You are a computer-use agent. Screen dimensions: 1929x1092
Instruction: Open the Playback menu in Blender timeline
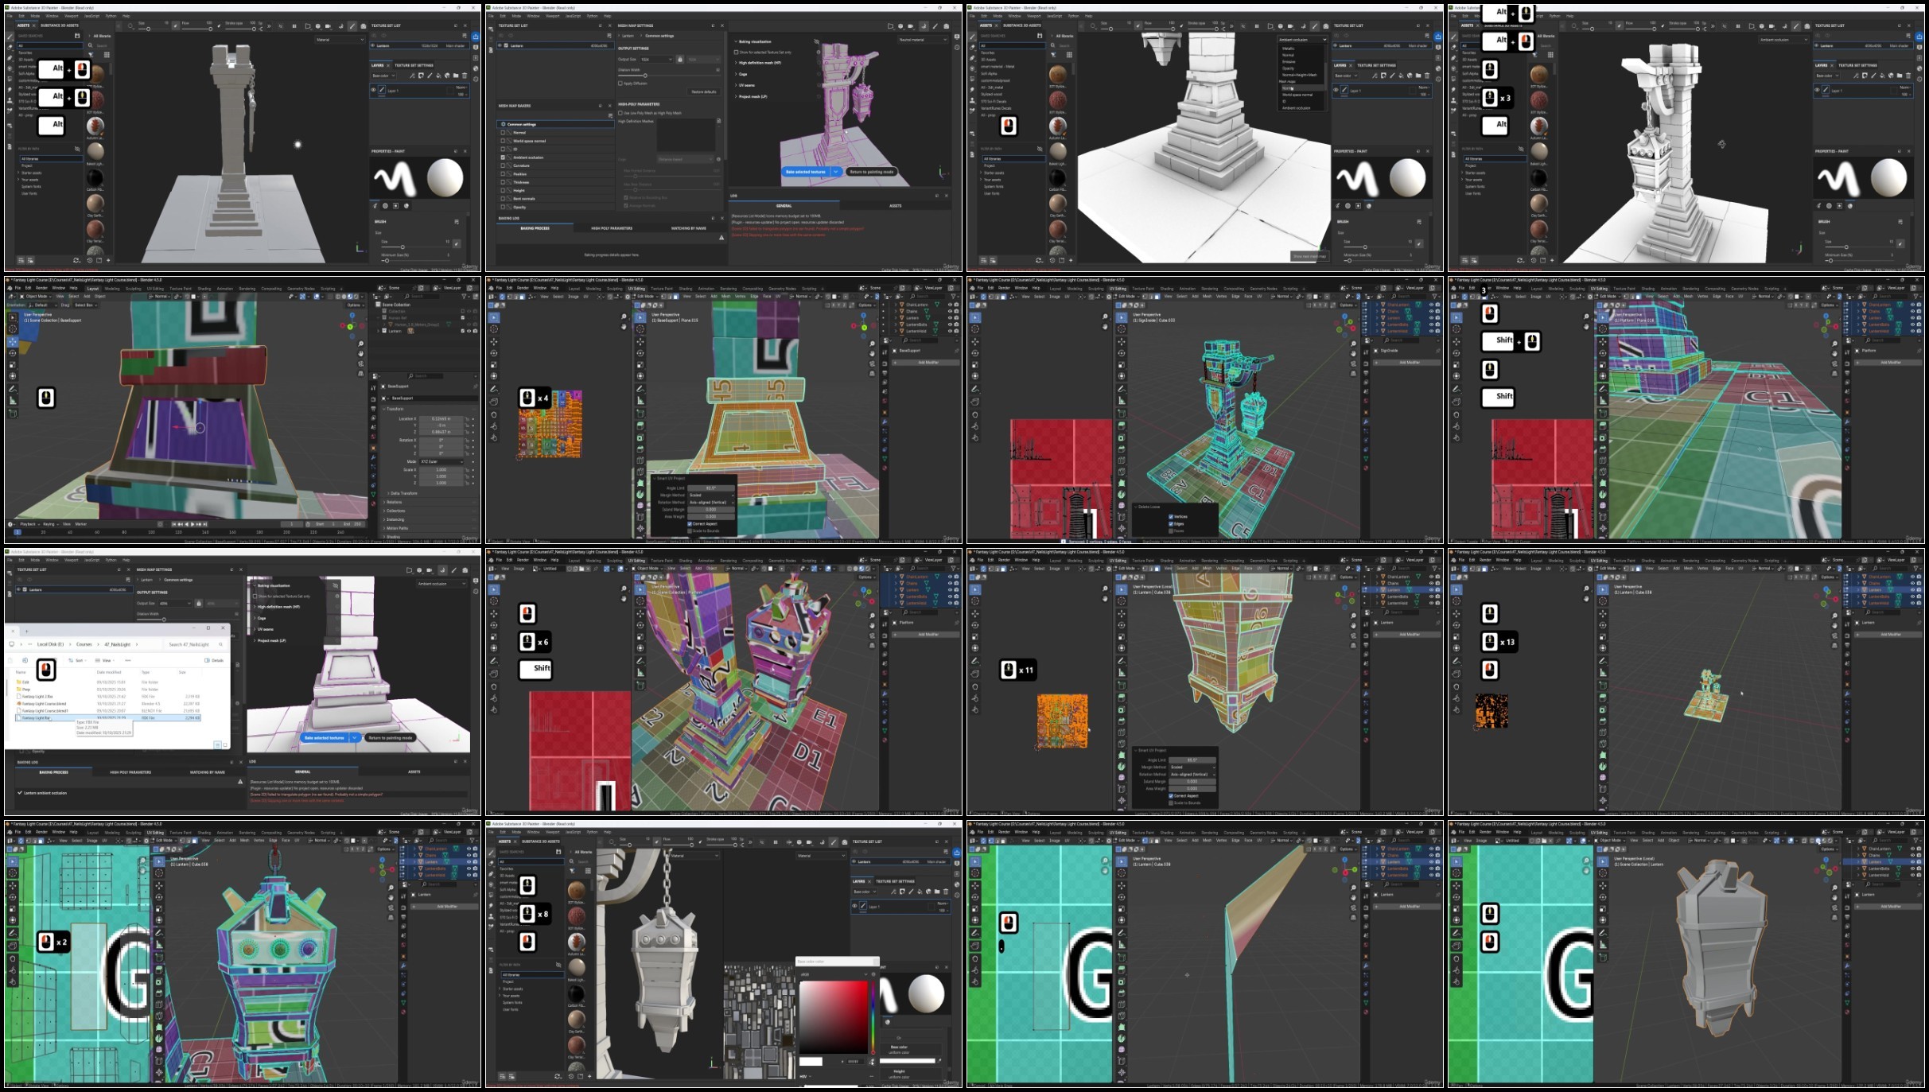(x=29, y=524)
